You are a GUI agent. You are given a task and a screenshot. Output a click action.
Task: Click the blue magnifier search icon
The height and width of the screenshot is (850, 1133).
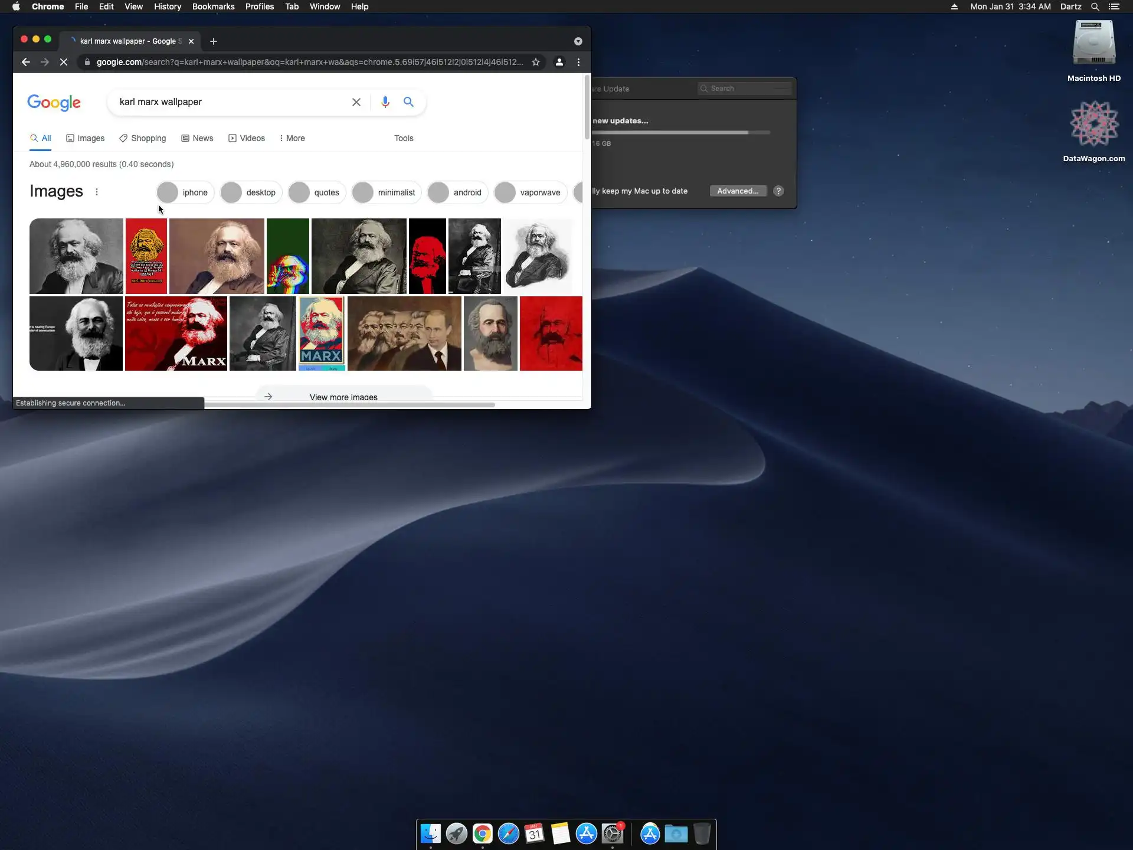point(408,102)
